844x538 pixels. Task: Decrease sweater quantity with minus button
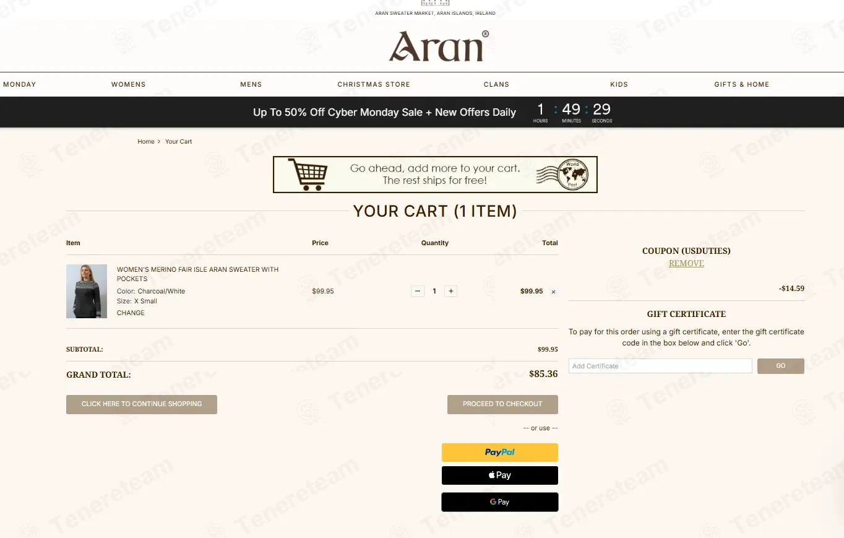pyautogui.click(x=418, y=291)
